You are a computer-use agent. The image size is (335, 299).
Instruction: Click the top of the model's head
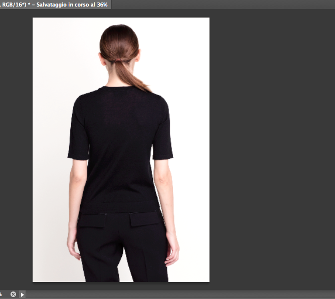coord(119,29)
